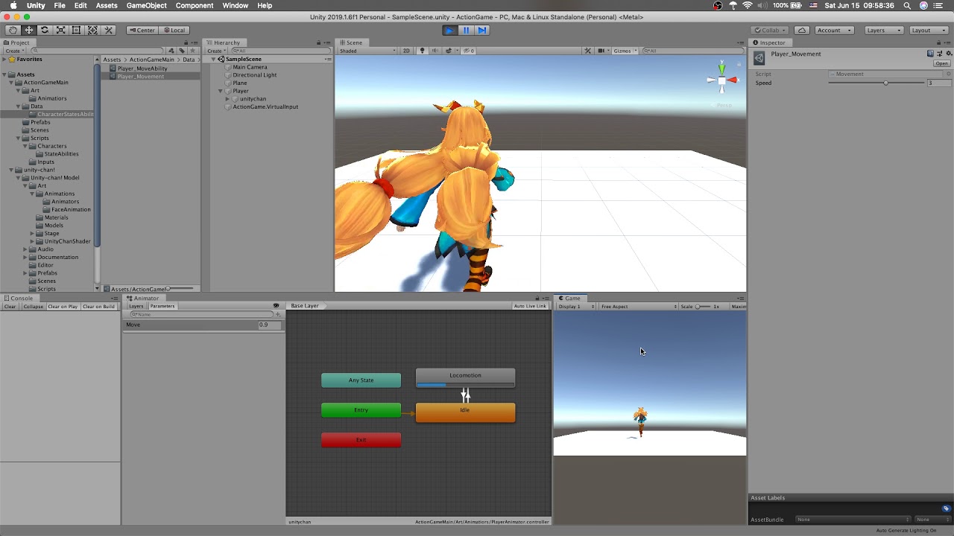This screenshot has height=536, width=954.
Task: Select the StateAbilities folder
Action: pyautogui.click(x=61, y=154)
